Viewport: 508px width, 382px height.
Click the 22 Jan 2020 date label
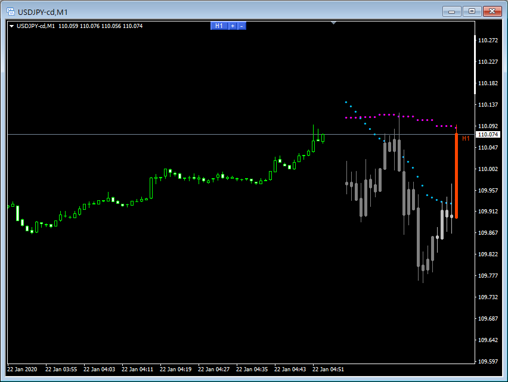23,369
